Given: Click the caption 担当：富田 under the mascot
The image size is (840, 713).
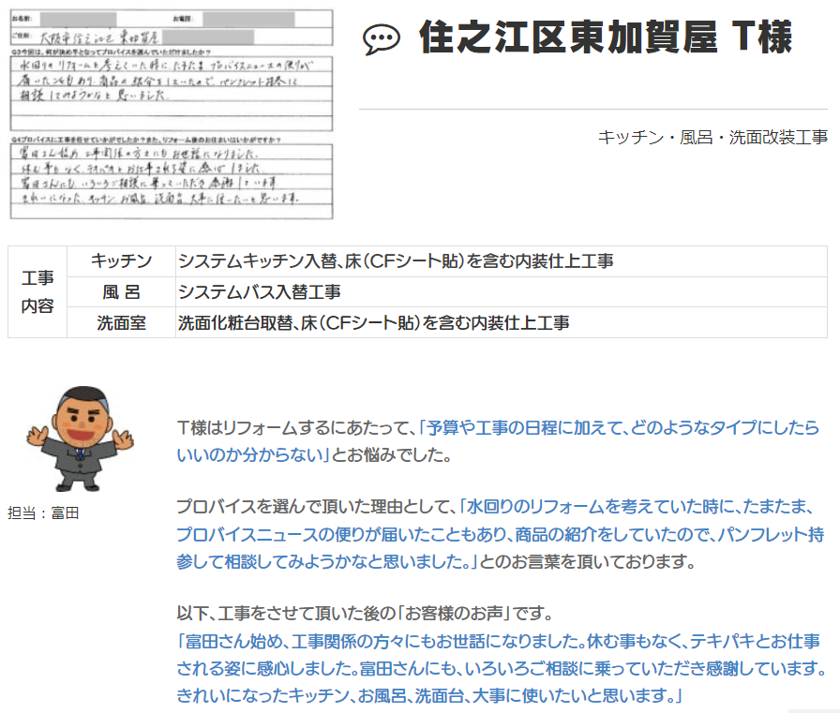Looking at the screenshot, I should pos(43,512).
